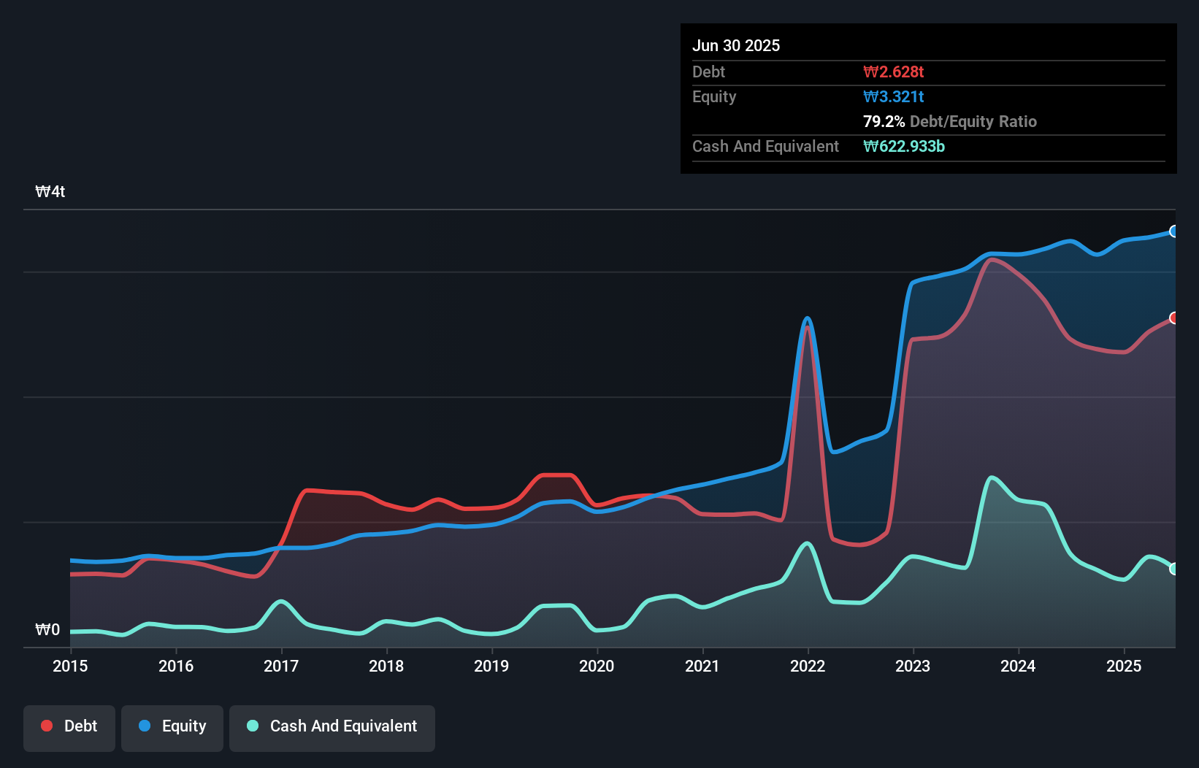Click the 2024 x-axis label
1199x768 pixels.
point(1018,666)
